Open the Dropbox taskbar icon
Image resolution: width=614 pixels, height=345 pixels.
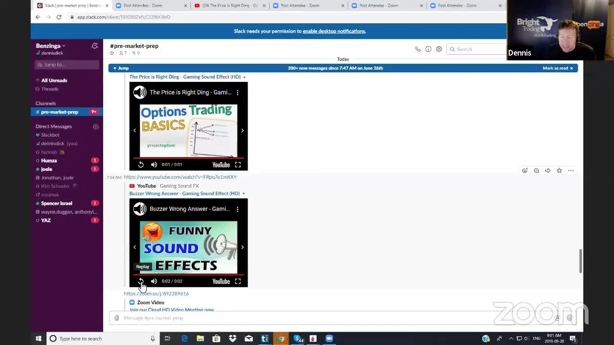(x=233, y=339)
